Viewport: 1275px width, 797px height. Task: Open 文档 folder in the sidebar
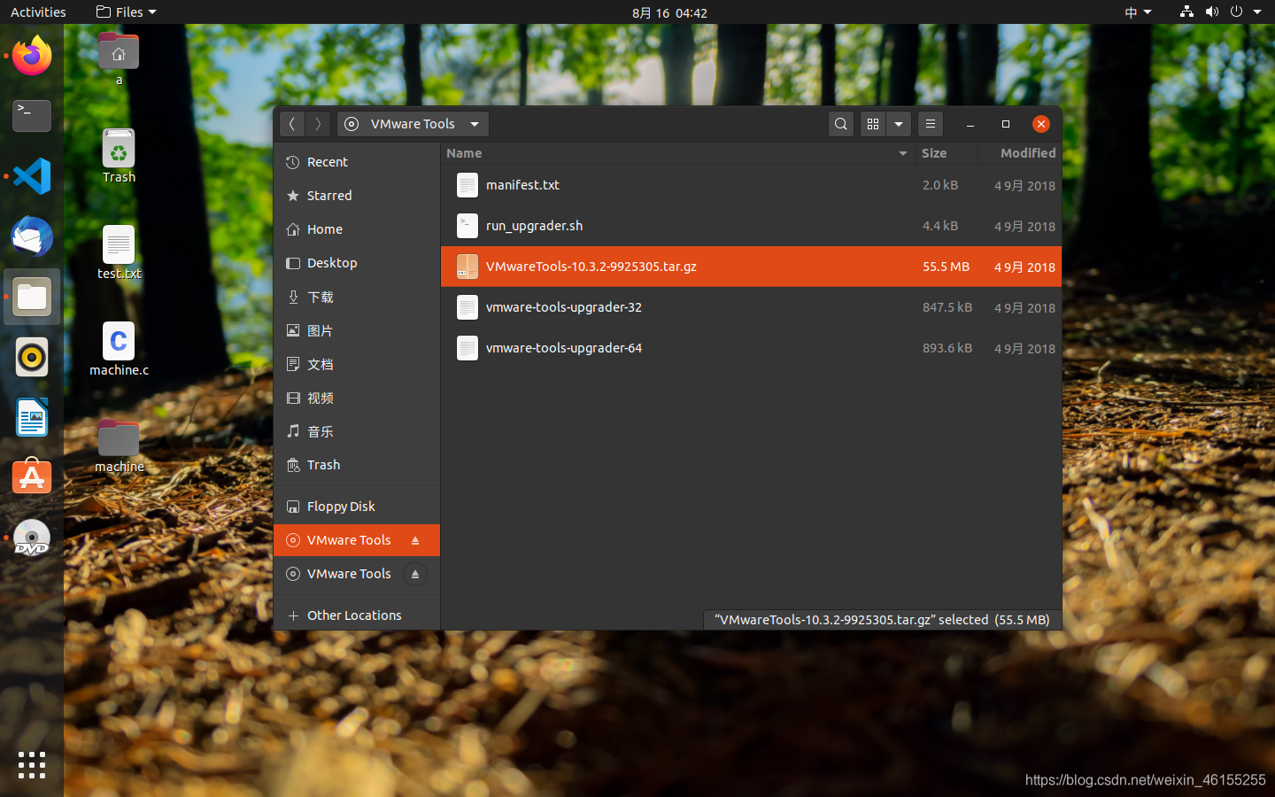tap(357, 364)
